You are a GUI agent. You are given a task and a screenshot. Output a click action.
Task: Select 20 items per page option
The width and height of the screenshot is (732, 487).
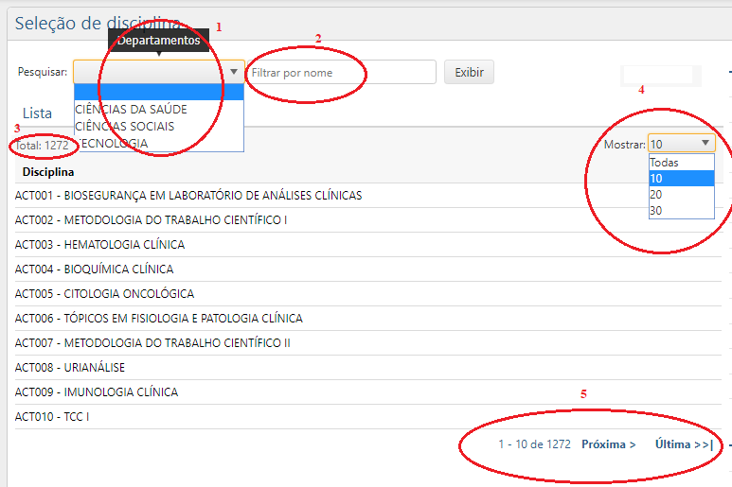click(680, 195)
